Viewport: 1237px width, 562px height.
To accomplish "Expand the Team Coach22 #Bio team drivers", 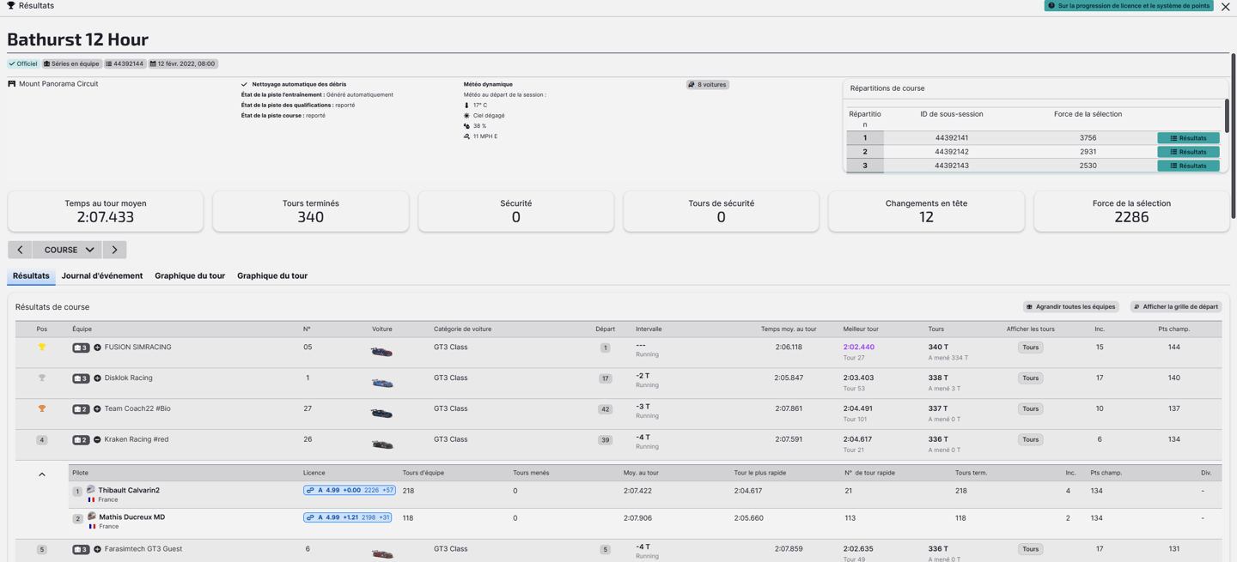I will 97,409.
